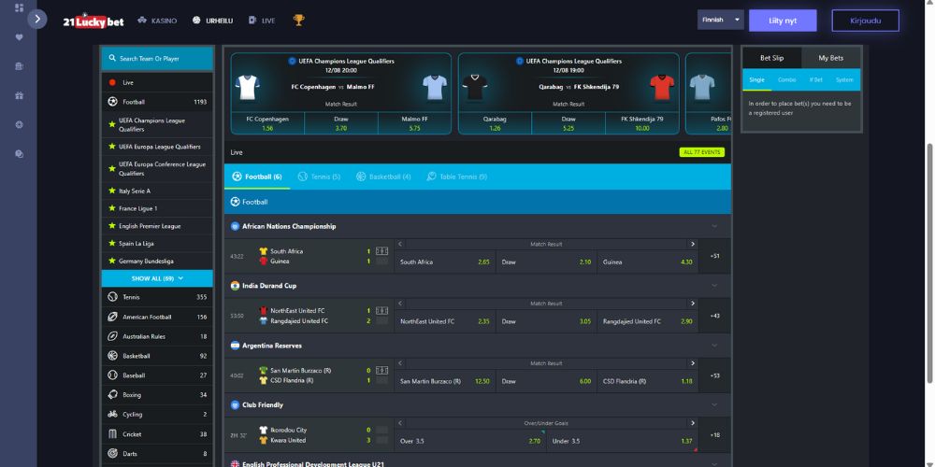Bet on CSD Flandria (R) at 1.18
Screen dimensions: 935x467
(647, 381)
